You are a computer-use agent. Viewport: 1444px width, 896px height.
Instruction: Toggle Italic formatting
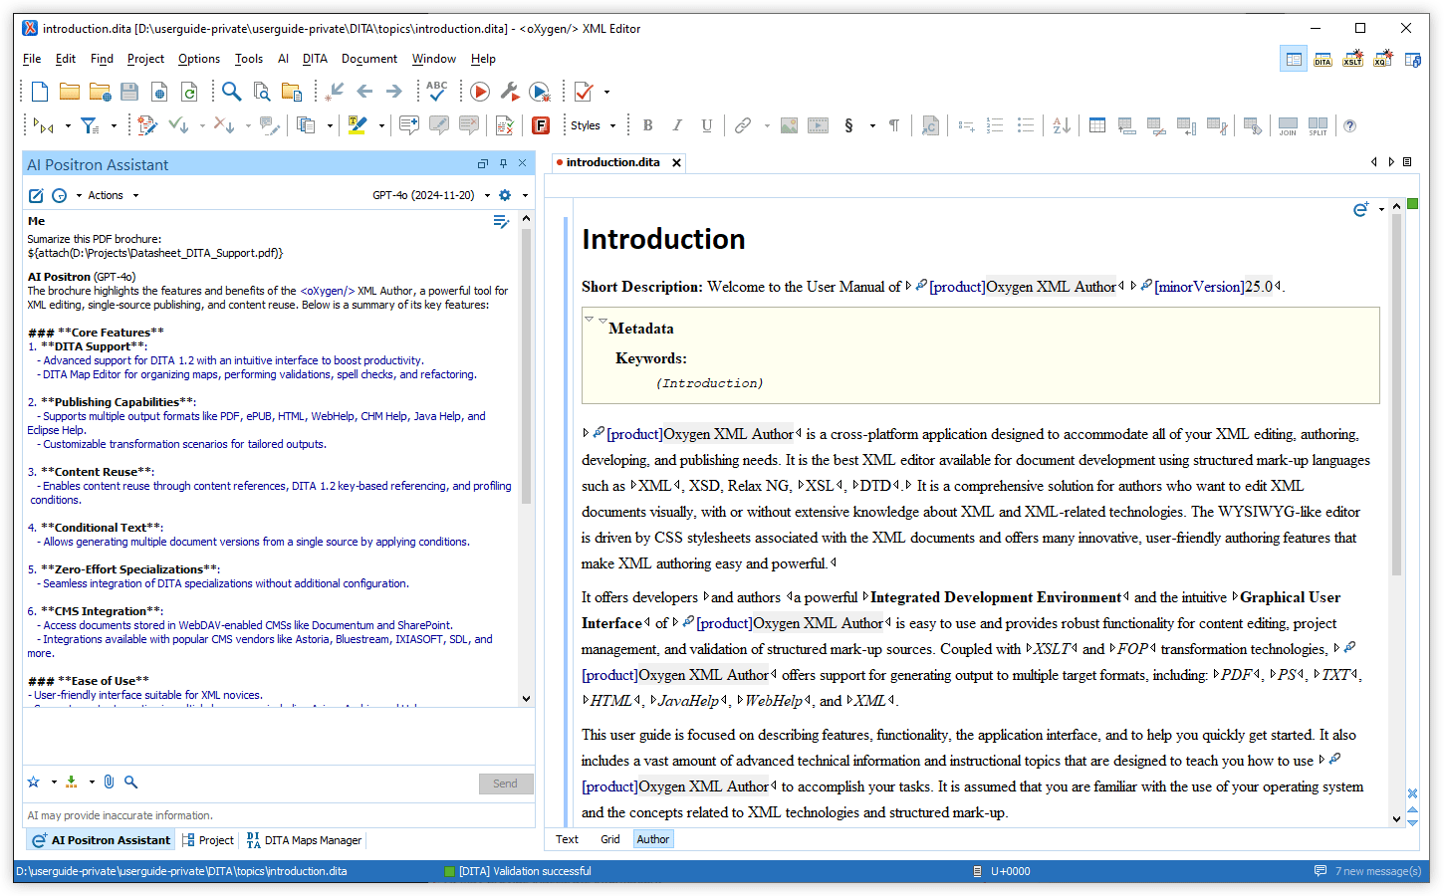pos(677,125)
